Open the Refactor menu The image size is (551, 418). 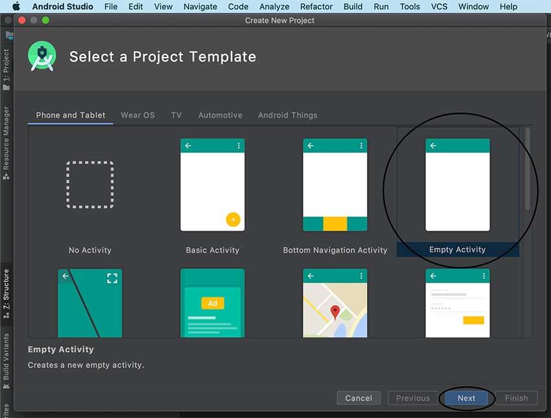coord(316,6)
